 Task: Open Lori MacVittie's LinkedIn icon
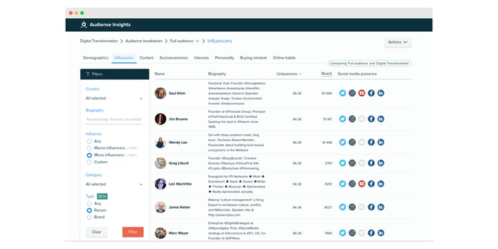tap(380, 183)
